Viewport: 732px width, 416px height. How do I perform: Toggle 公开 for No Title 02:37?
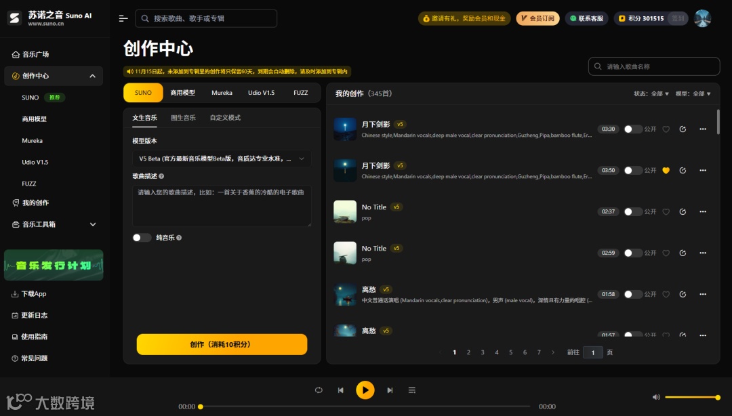(633, 212)
